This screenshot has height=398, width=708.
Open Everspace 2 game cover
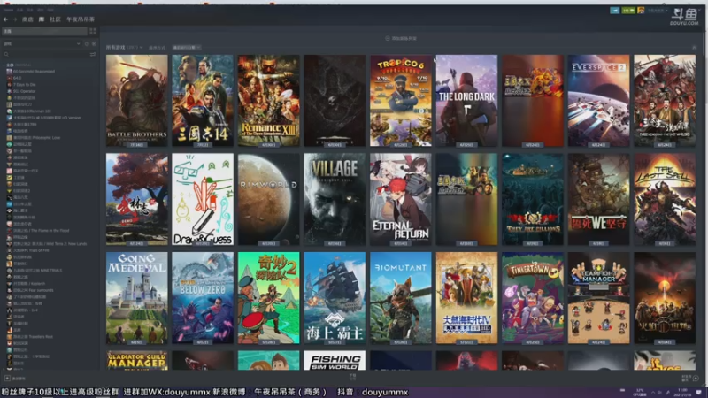coord(598,101)
